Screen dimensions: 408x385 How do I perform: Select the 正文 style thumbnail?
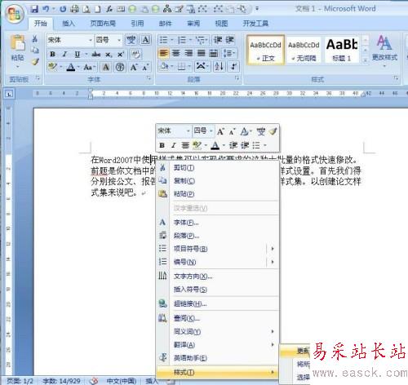265,50
